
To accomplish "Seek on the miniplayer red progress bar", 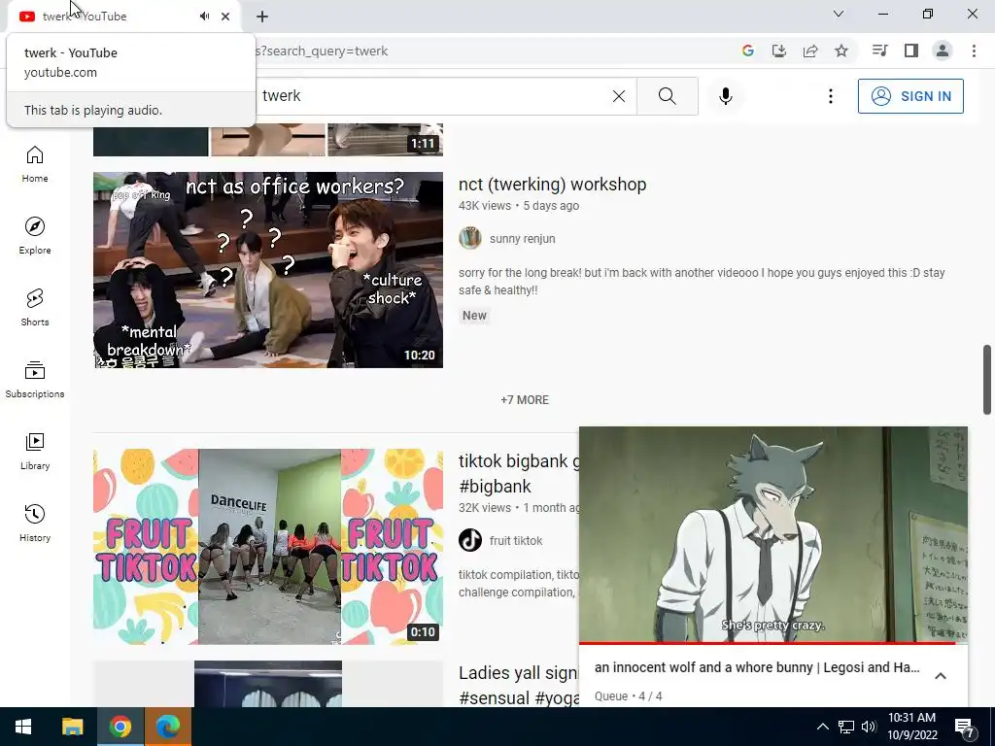I will 772,643.
